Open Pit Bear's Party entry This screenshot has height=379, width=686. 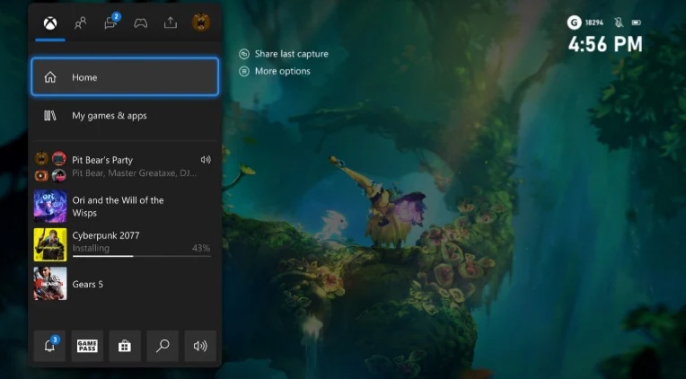117,166
